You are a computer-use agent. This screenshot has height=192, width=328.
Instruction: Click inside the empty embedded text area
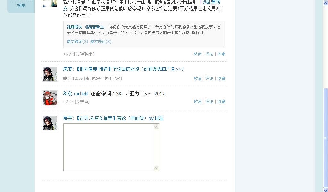109,147
